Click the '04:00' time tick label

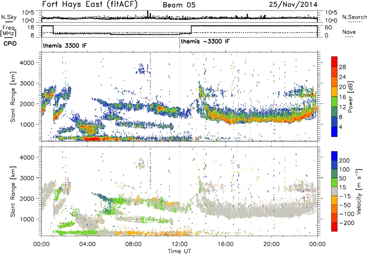87,244
